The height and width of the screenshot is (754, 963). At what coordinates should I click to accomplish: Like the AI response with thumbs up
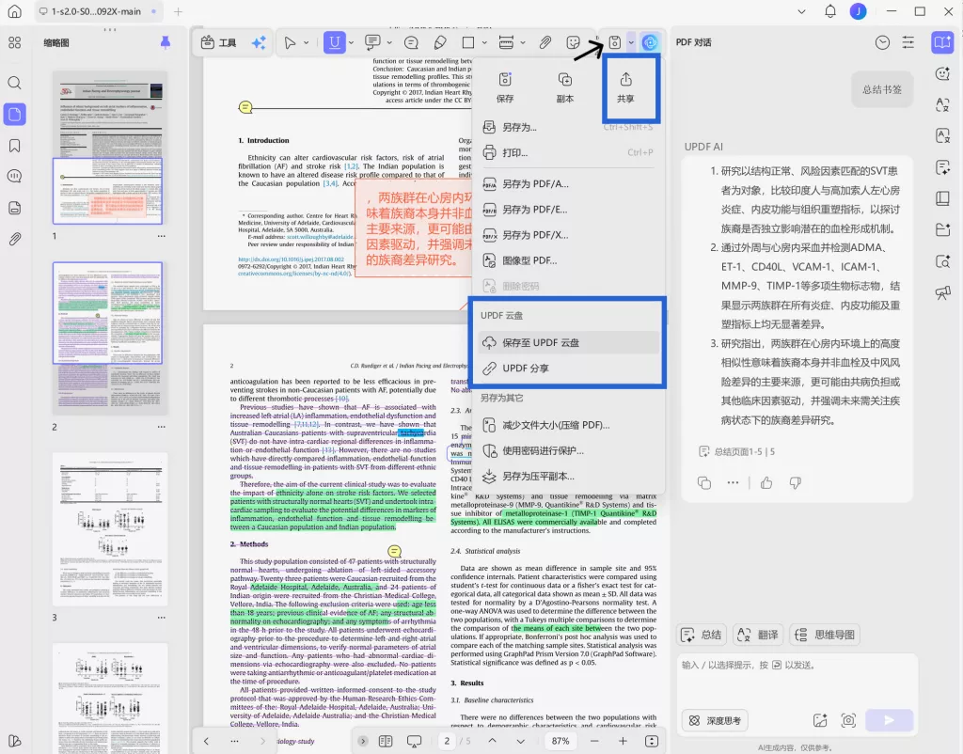click(x=766, y=483)
